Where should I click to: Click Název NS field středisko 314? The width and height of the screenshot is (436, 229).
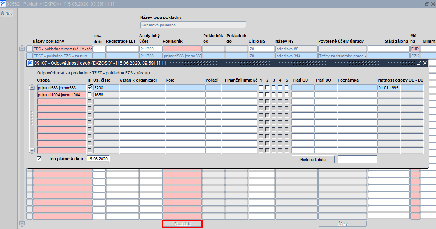(x=296, y=56)
